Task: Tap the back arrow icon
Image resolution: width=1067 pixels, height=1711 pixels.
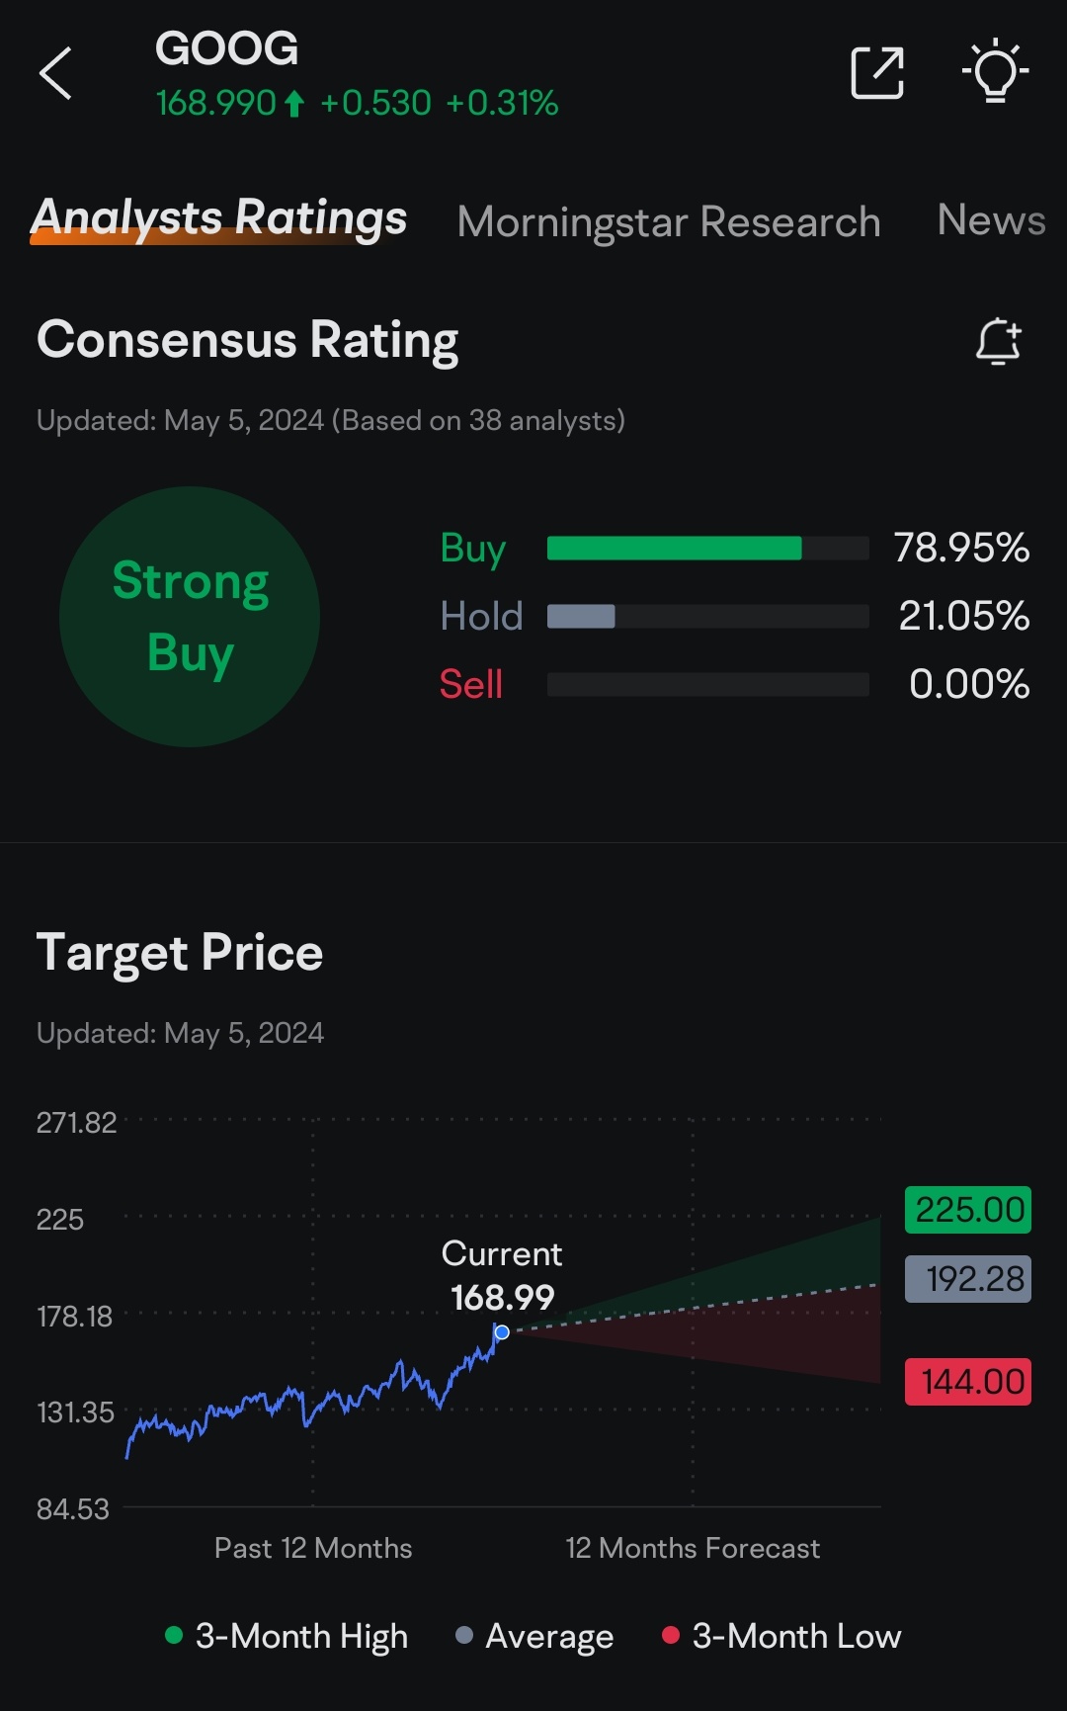Action: pos(55,73)
